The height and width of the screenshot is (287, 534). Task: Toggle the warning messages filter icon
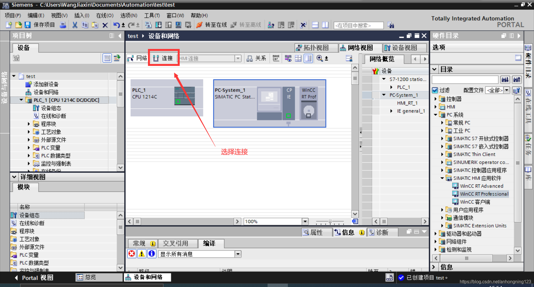click(142, 254)
